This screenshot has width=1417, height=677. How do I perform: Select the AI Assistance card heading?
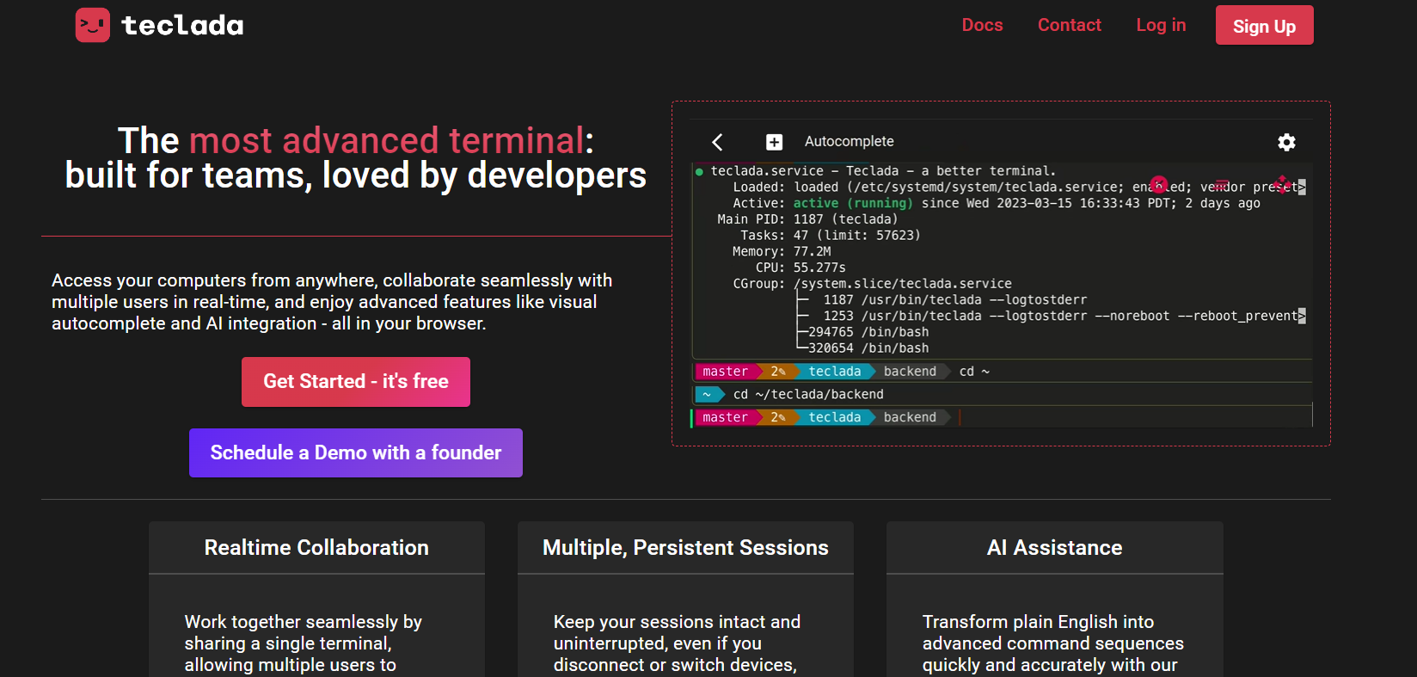[x=1054, y=548]
